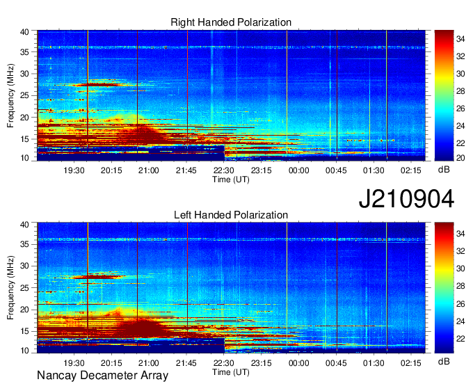Click the 26 dB value on Right Handed colorbar
Image resolution: width=473 pixels, height=384 pixels.
coord(460,109)
